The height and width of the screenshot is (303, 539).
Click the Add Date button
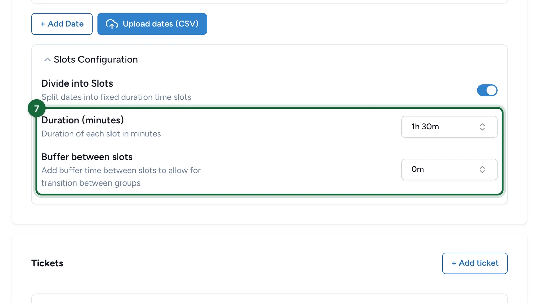(62, 24)
